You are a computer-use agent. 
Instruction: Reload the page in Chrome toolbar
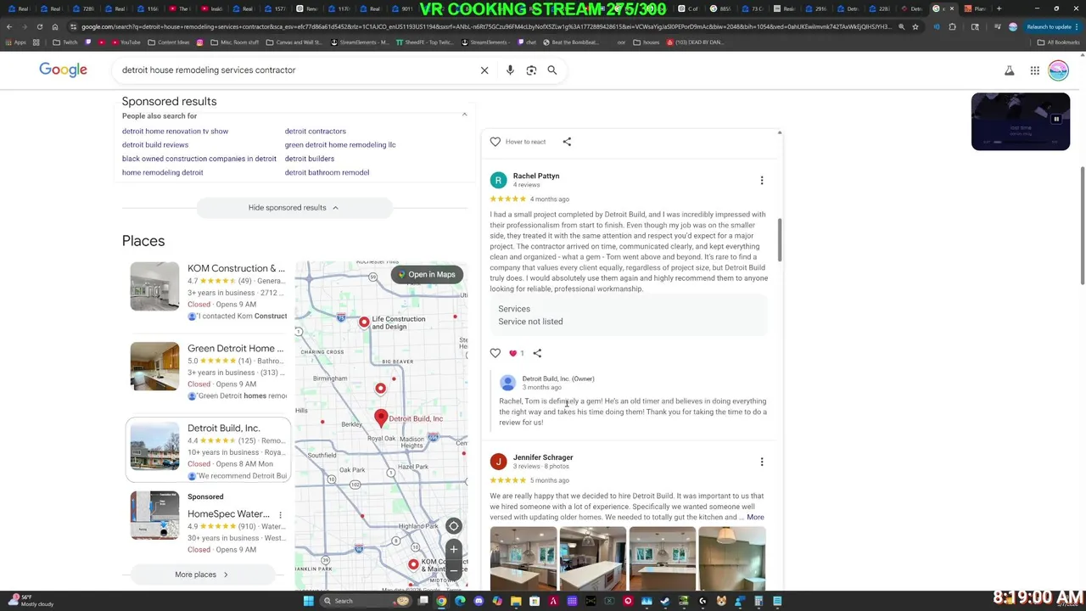(39, 26)
